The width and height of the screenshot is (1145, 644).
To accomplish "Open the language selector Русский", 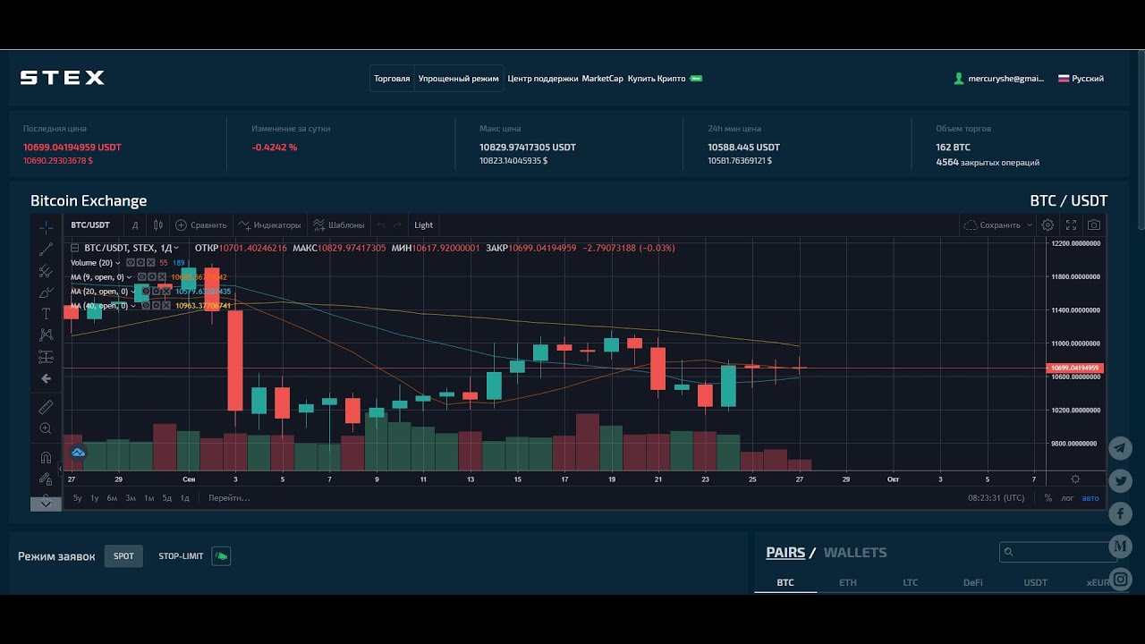I will pos(1081,79).
